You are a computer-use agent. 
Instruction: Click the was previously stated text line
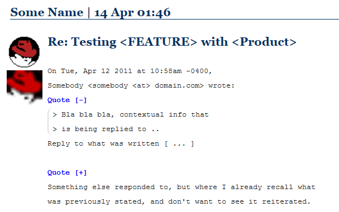coord(179,201)
